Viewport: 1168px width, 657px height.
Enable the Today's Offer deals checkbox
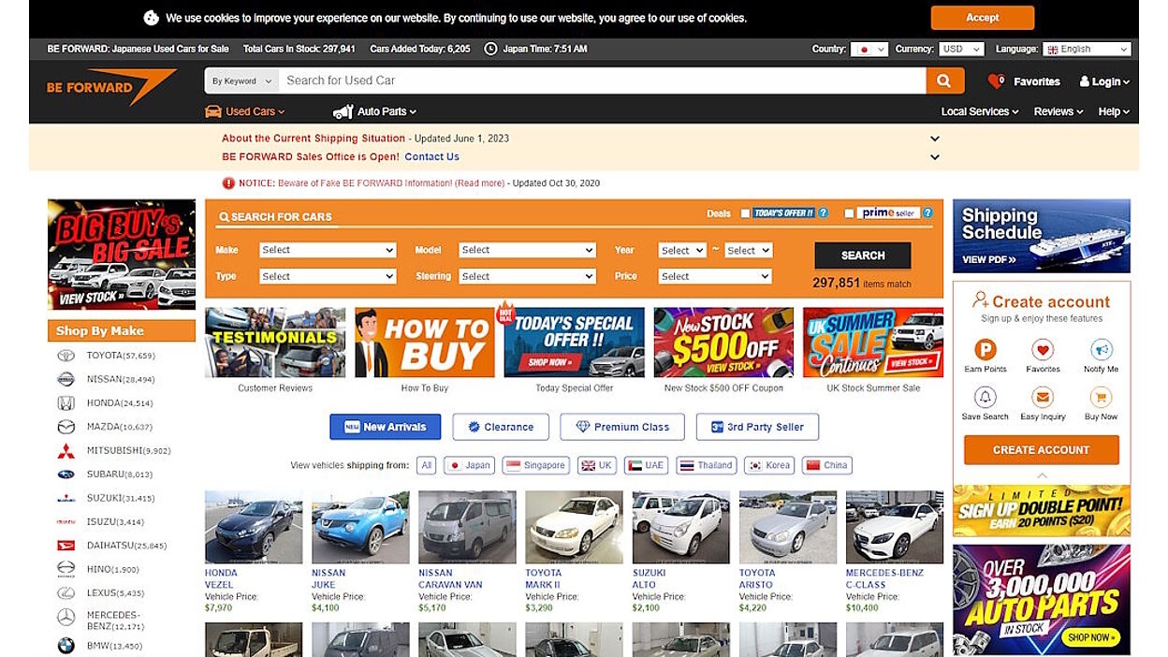(x=745, y=213)
